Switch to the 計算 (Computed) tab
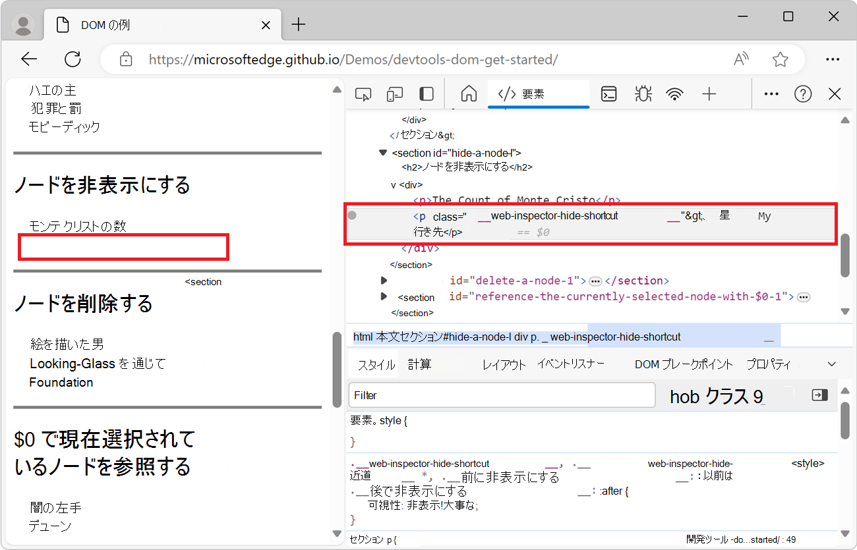The image size is (857, 550). point(420,363)
